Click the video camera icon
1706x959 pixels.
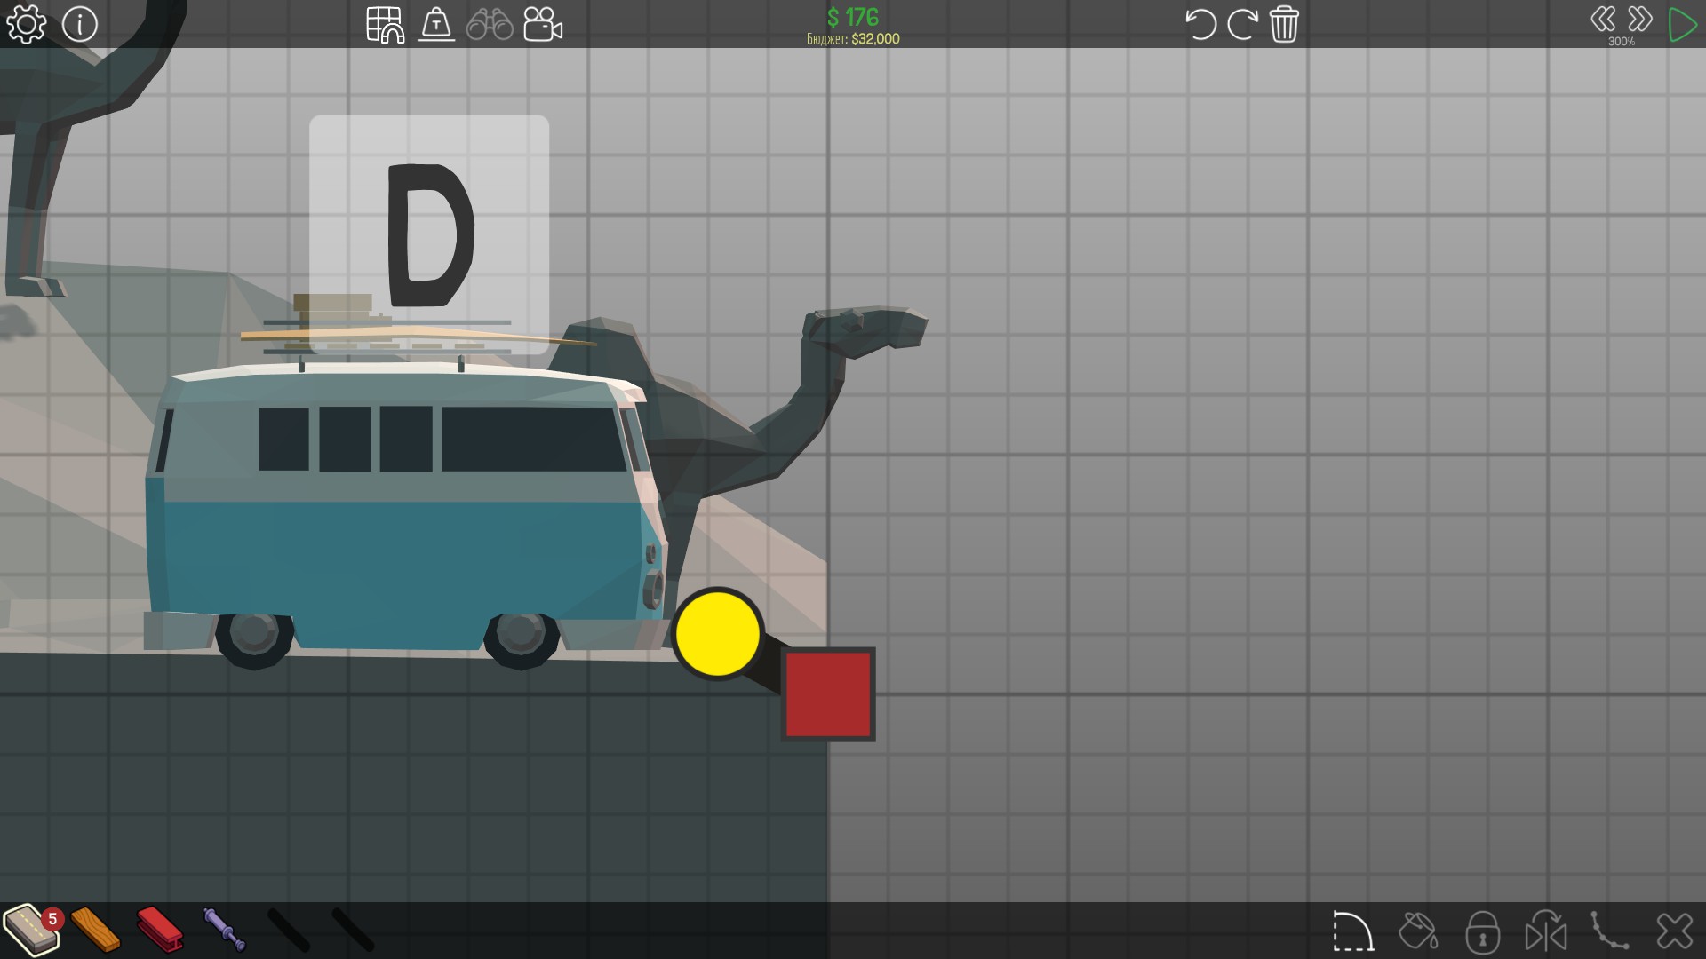point(543,24)
